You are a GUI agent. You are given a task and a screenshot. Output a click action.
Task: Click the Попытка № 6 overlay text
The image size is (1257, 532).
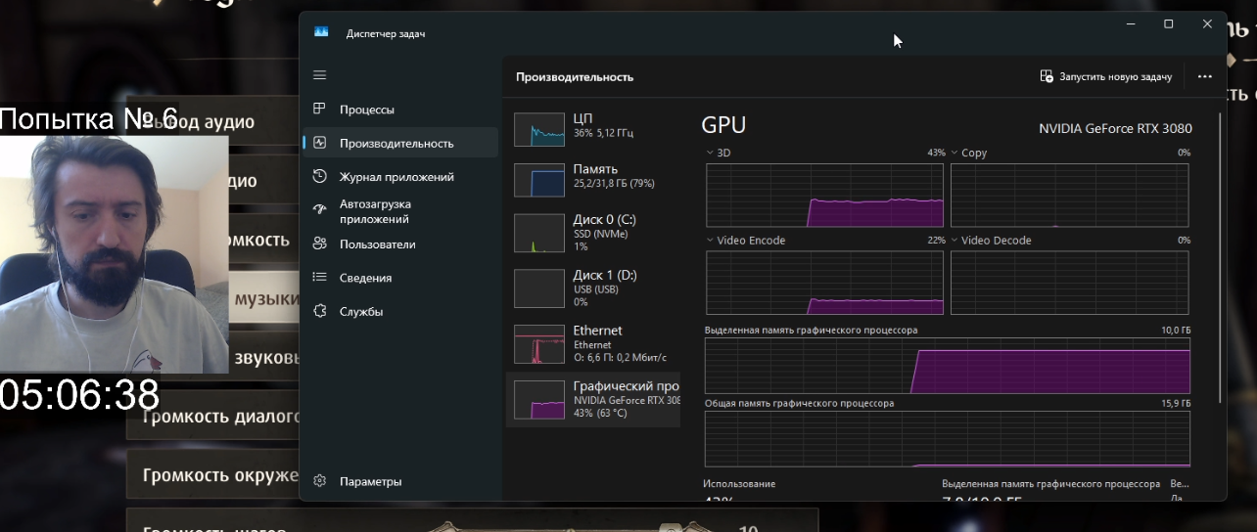pyautogui.click(x=89, y=119)
